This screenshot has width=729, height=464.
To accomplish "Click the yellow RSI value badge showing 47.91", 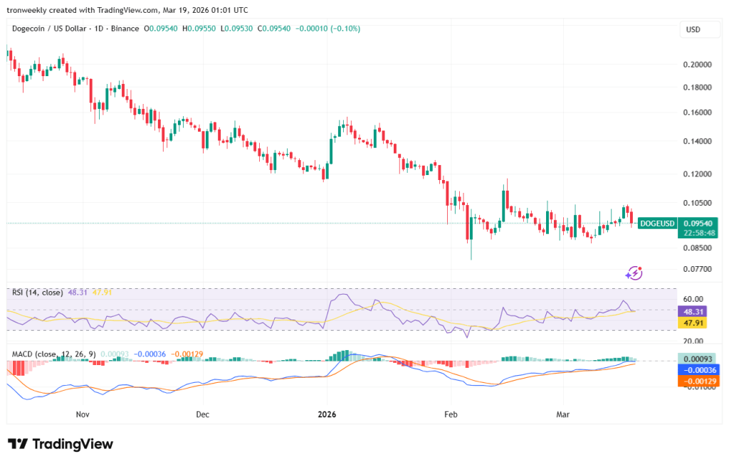I will click(694, 323).
